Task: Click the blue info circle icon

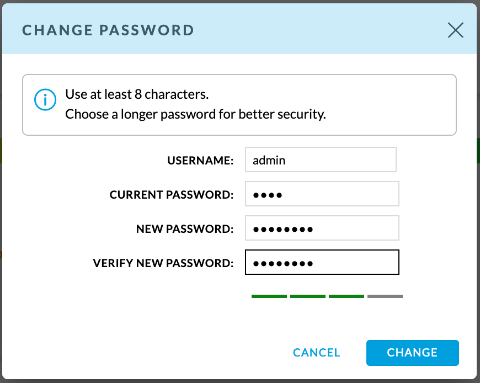Action: (45, 99)
